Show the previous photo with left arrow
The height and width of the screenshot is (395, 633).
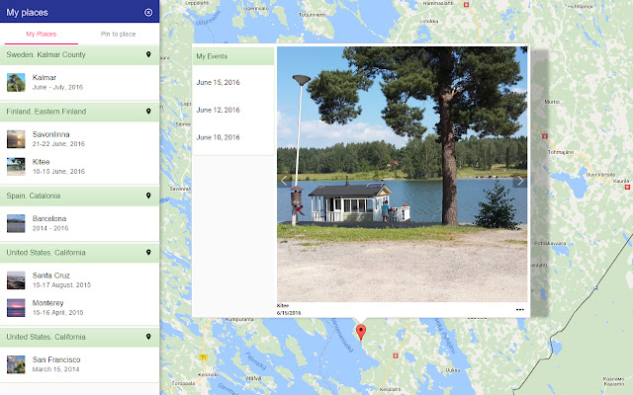pos(284,181)
